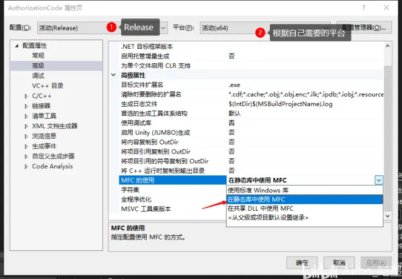Click scrollbar down arrow in property grid

pyautogui.click(x=387, y=216)
